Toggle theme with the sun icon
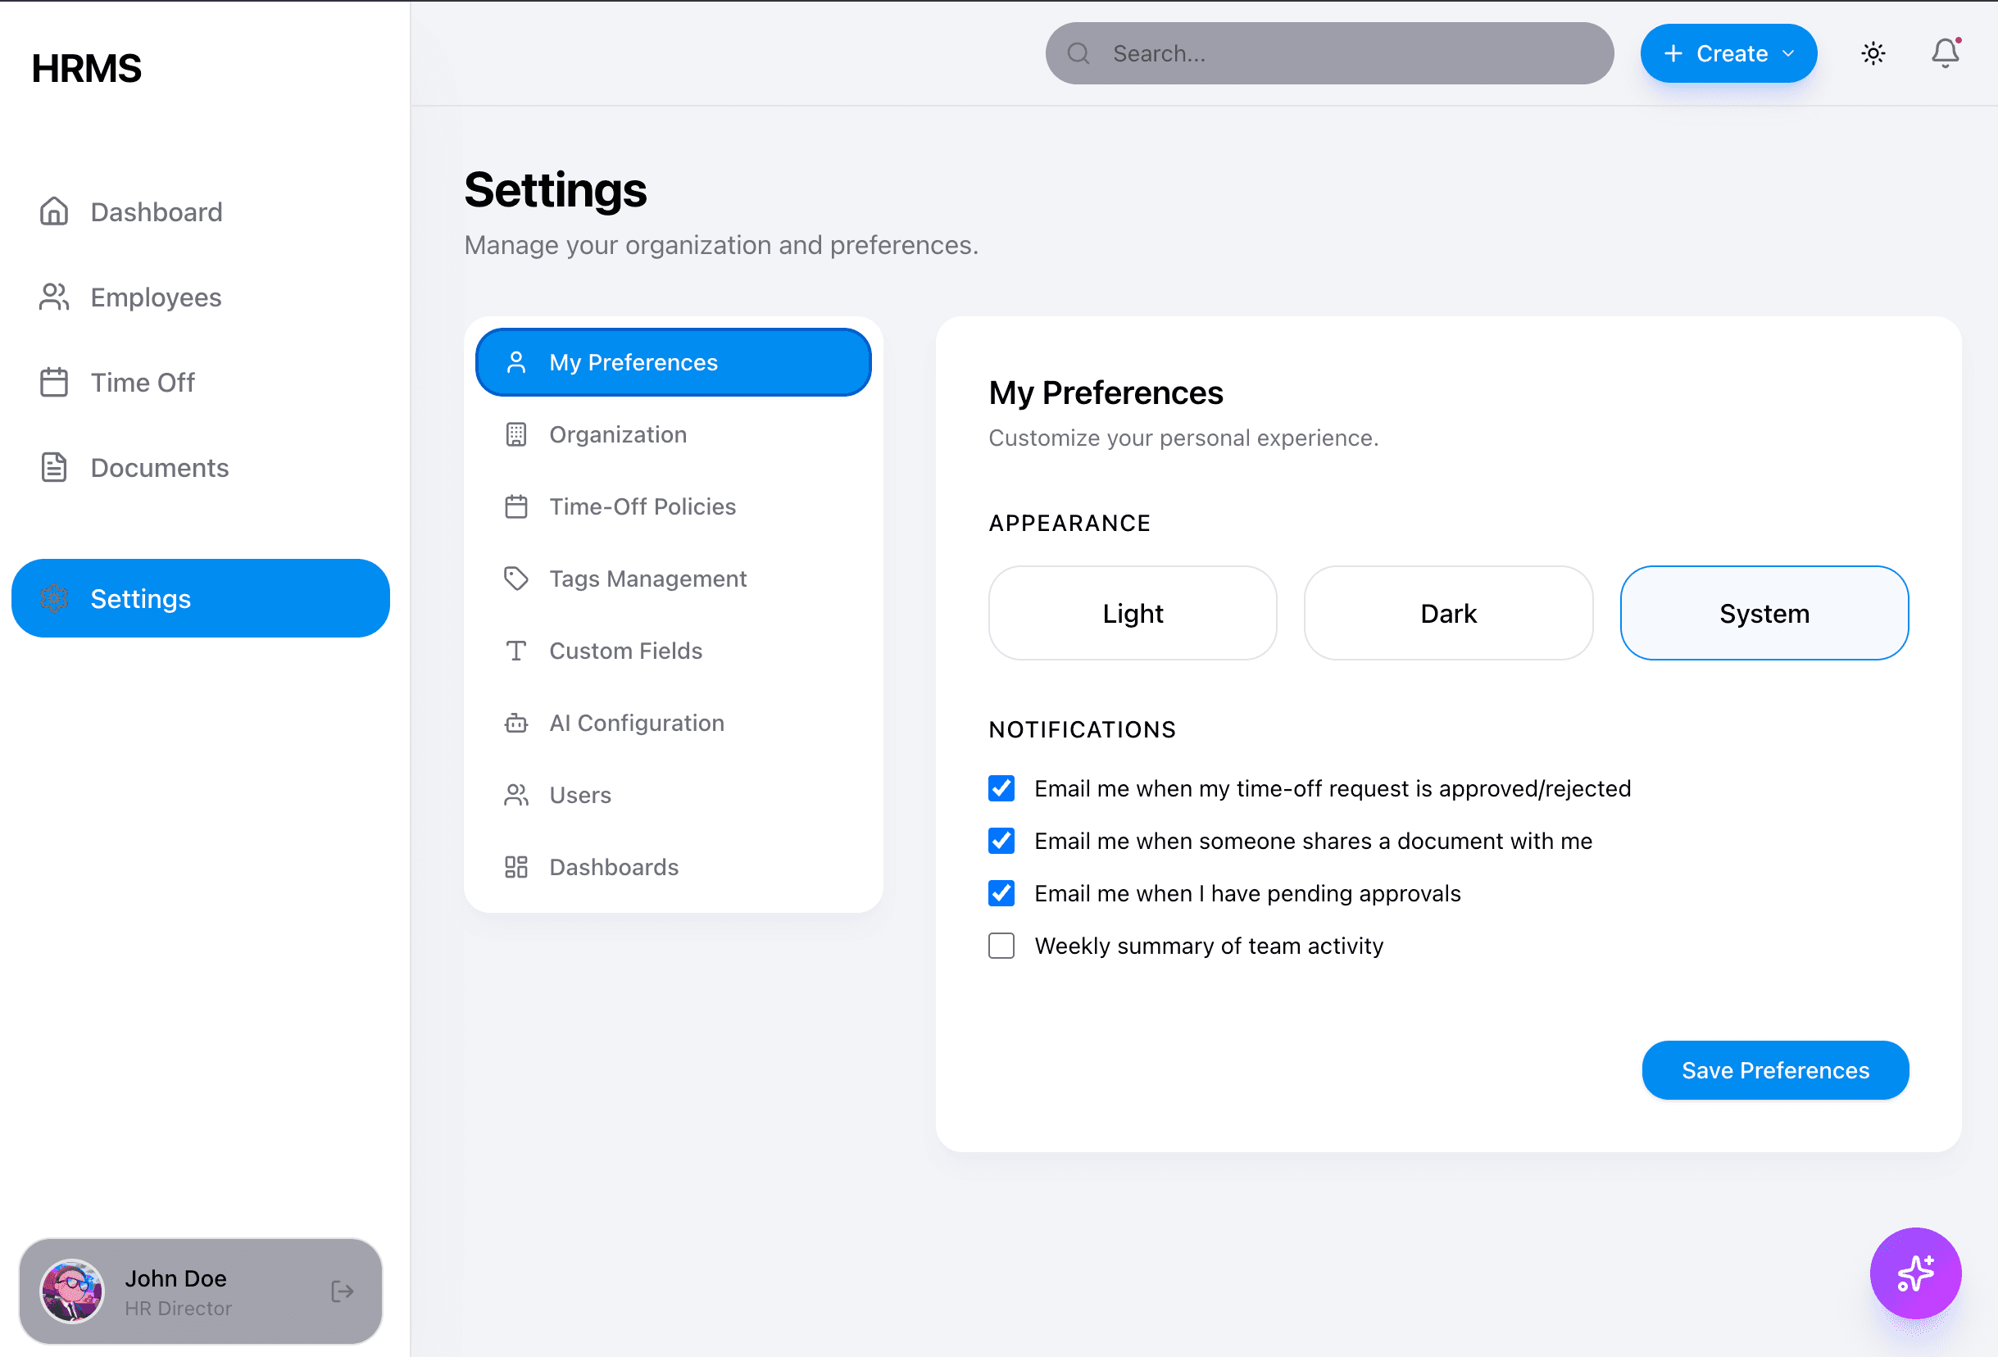1998x1357 pixels. 1873,53
